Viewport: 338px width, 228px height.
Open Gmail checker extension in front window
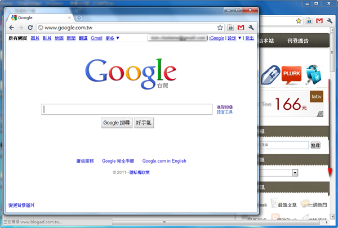(241, 28)
